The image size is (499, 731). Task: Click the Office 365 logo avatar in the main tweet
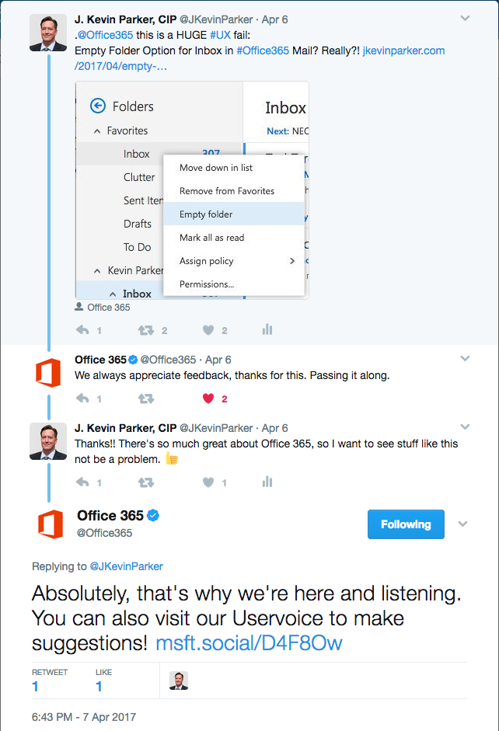pos(50,524)
